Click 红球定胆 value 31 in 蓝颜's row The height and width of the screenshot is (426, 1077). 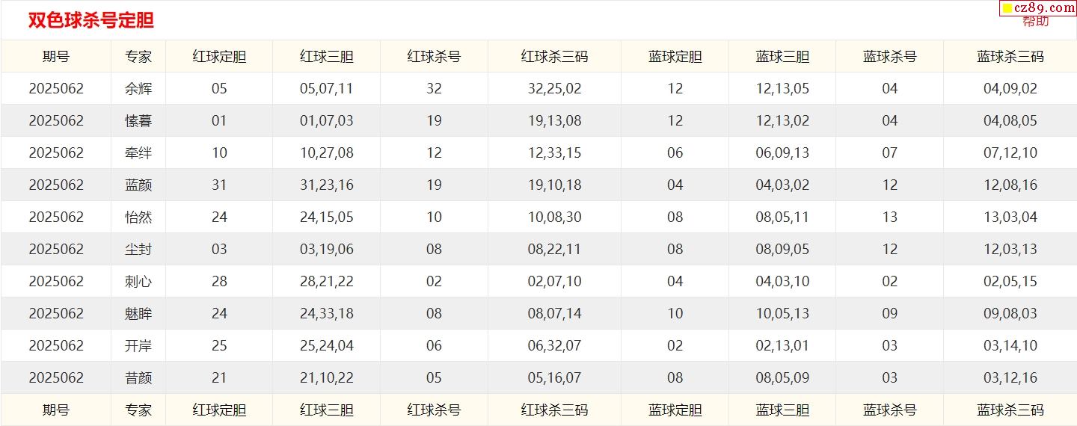(x=219, y=185)
